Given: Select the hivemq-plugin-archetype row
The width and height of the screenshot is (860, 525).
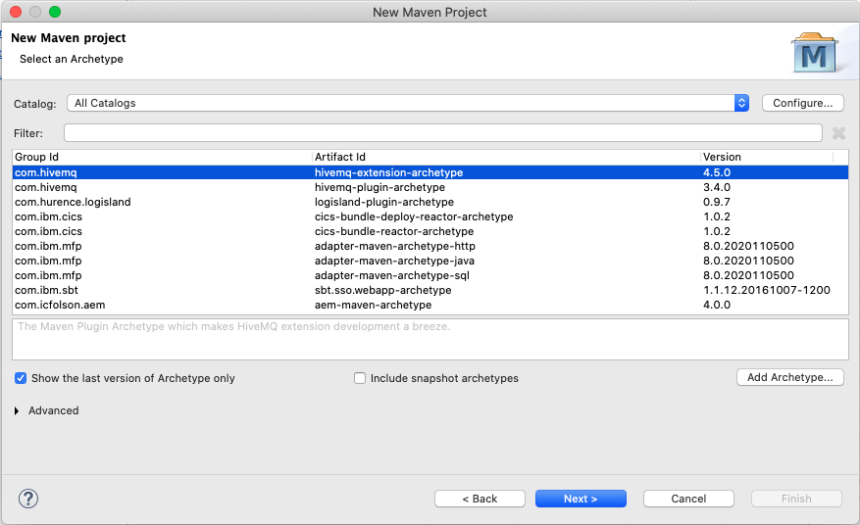Looking at the screenshot, I should 379,187.
